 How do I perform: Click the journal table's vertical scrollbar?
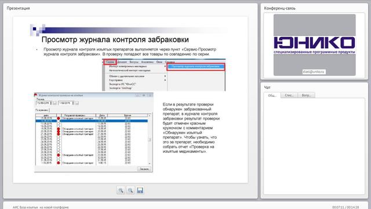pyautogui.click(x=150, y=139)
